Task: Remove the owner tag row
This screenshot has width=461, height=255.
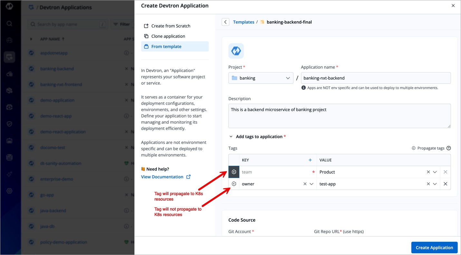Action: (445, 184)
